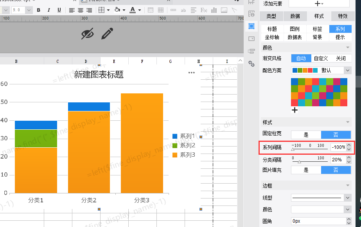Add a custom color with plus icon
Viewport: 361px width, 227px height.
[295, 110]
